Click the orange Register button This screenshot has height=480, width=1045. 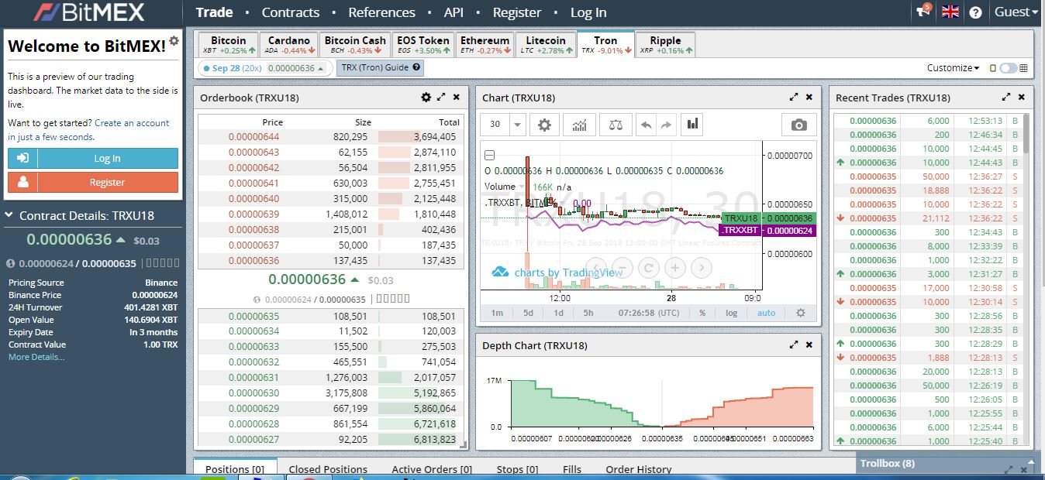(x=93, y=182)
